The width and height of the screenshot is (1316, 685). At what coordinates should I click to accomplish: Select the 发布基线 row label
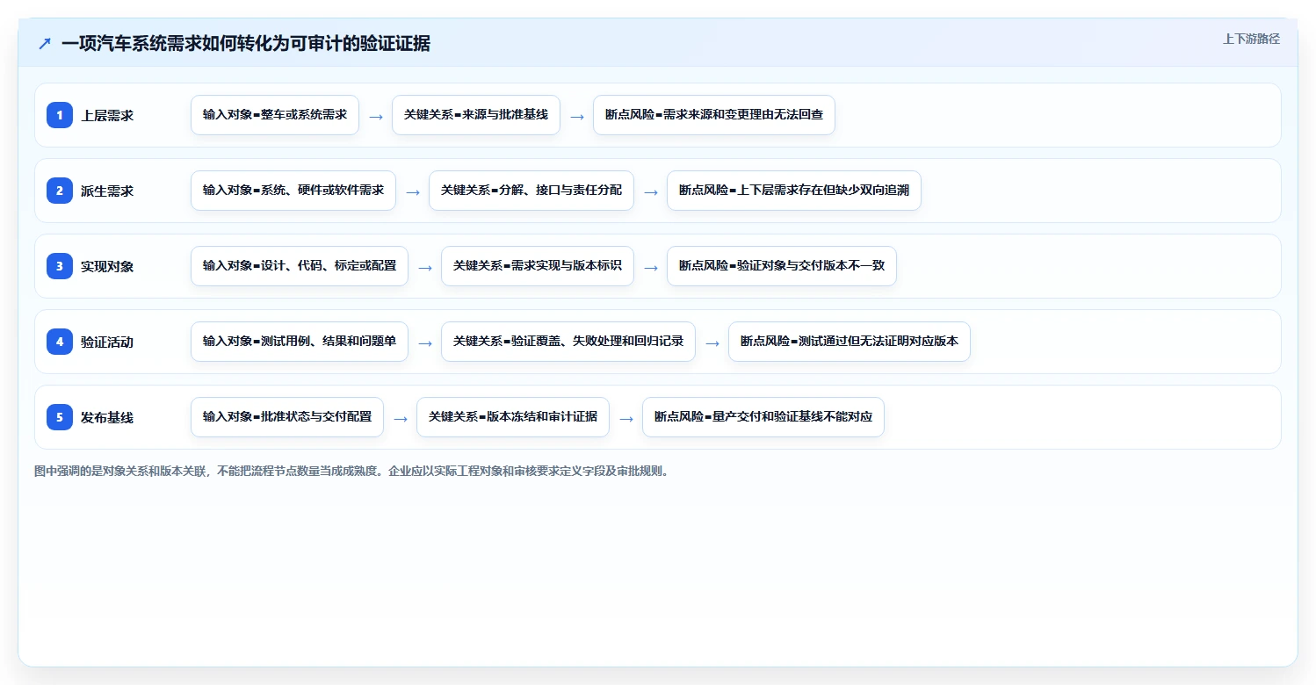107,417
